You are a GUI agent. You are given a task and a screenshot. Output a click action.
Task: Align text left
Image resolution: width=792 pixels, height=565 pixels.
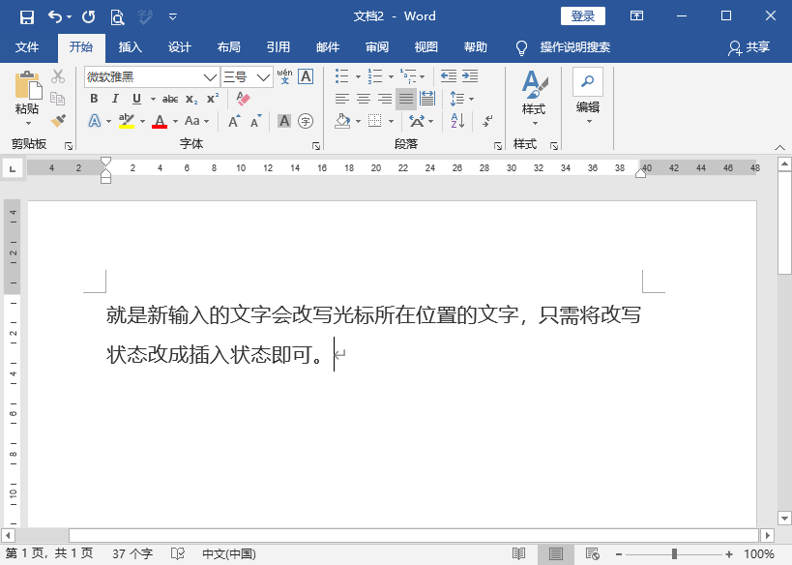pyautogui.click(x=342, y=99)
